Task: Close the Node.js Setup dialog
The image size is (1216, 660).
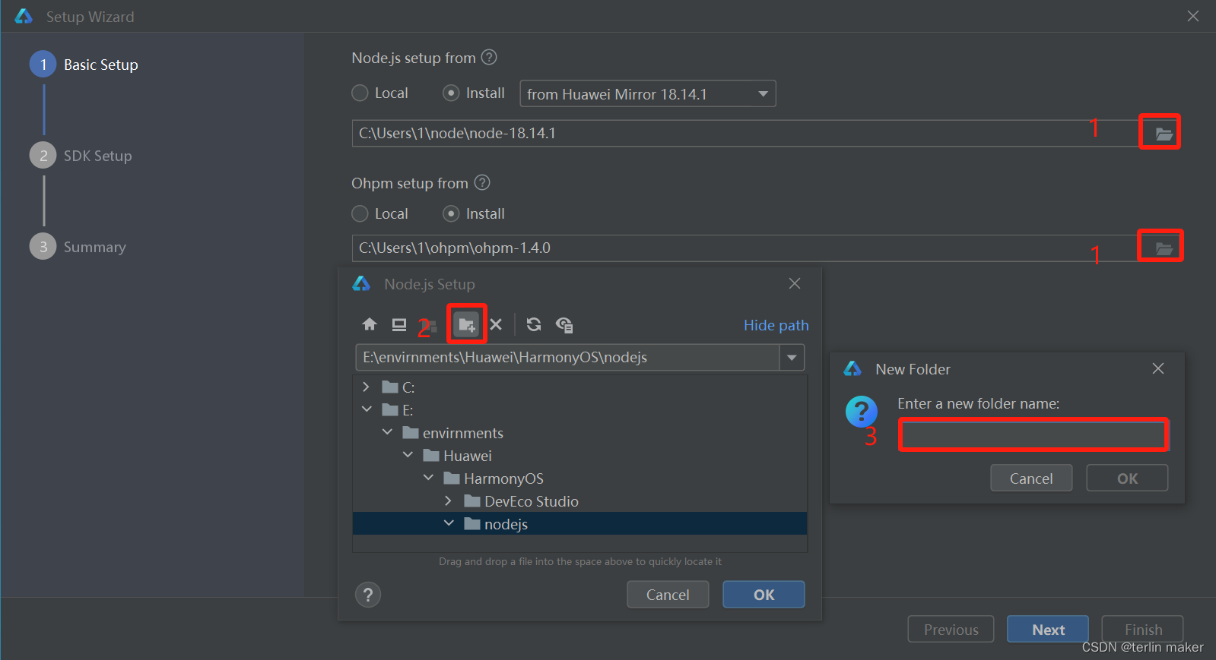Action: click(794, 283)
